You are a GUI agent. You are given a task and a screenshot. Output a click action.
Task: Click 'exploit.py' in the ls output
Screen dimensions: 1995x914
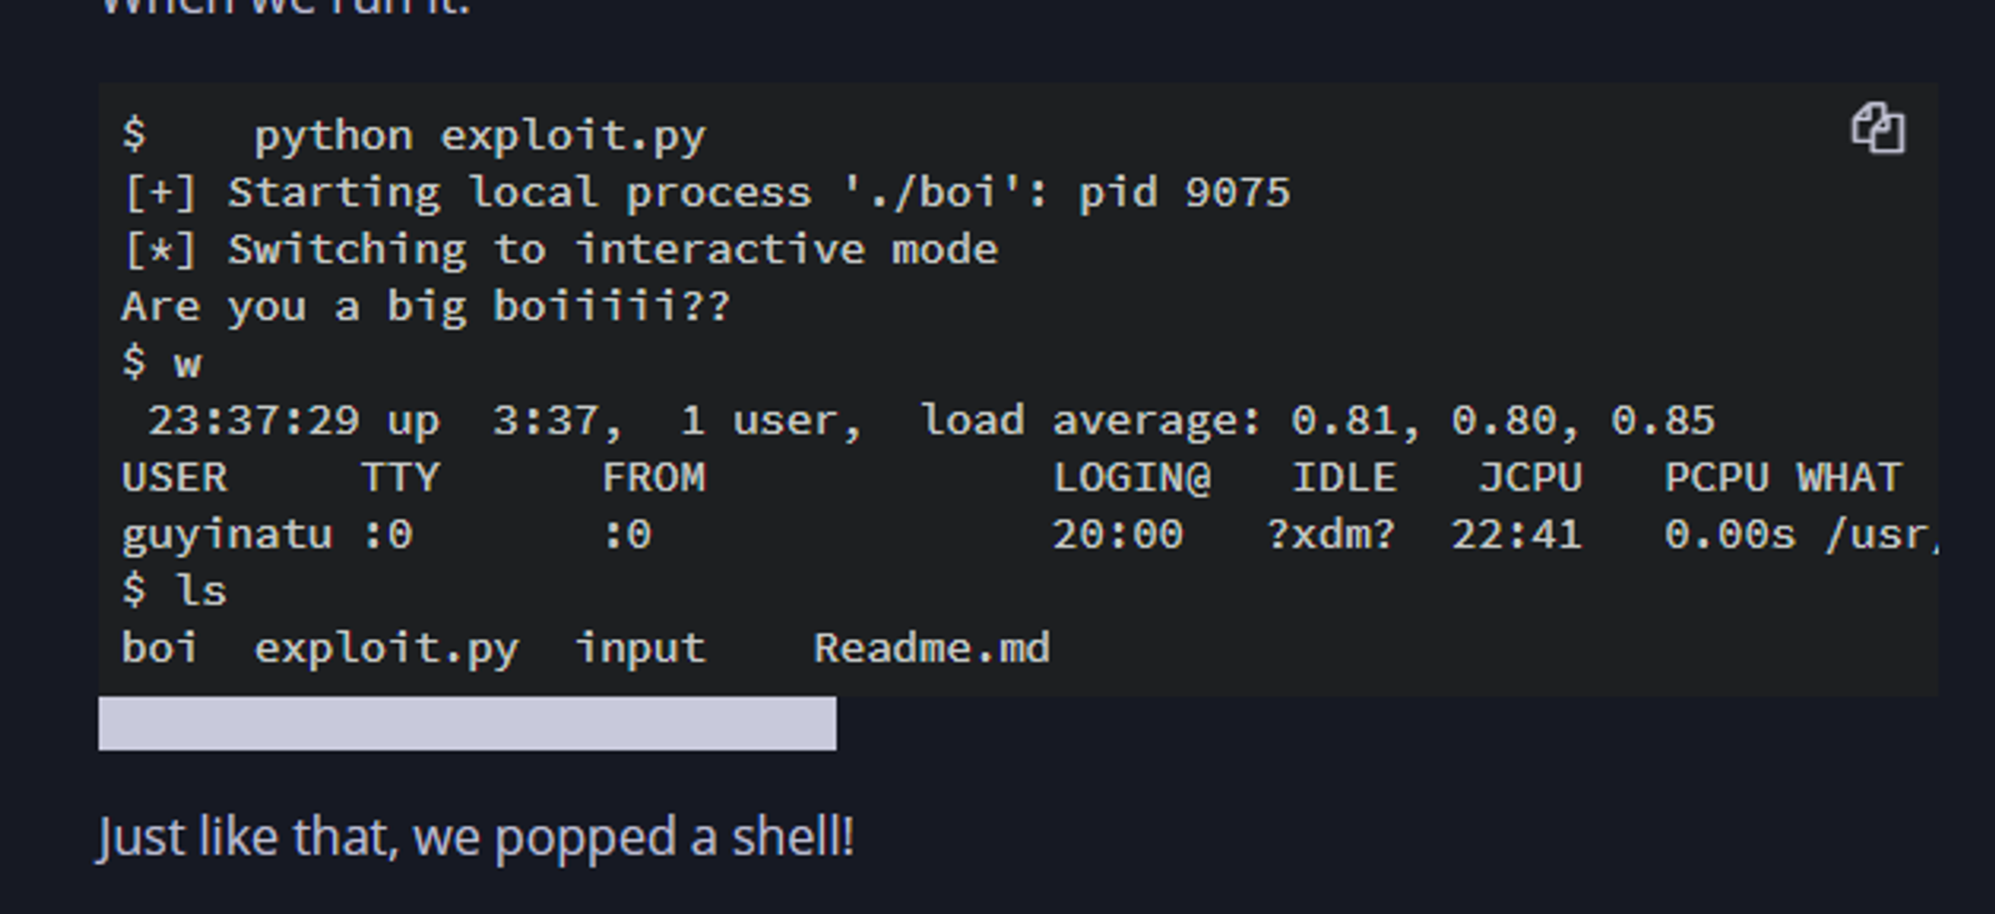[x=386, y=649]
